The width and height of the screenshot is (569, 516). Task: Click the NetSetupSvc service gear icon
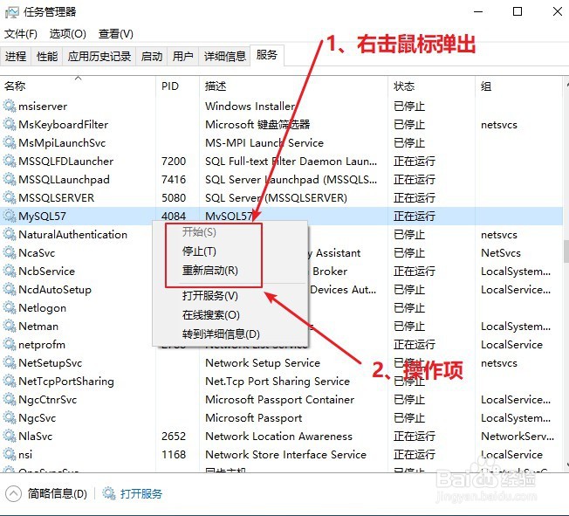click(10, 362)
